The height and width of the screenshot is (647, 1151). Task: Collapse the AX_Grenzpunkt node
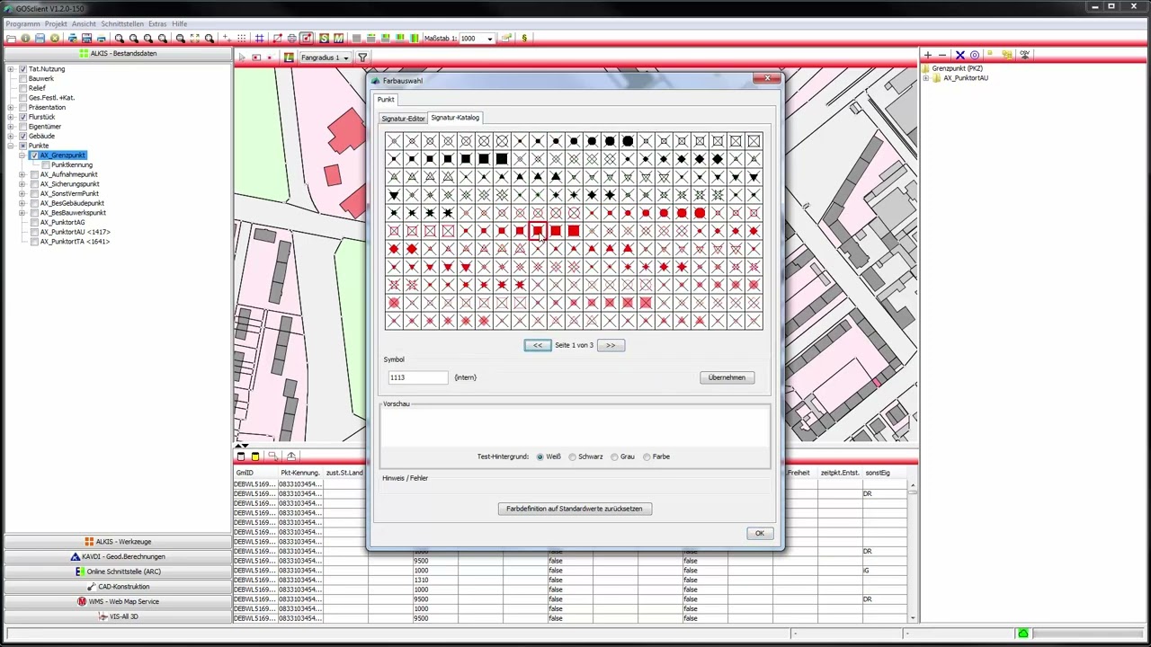pos(22,155)
